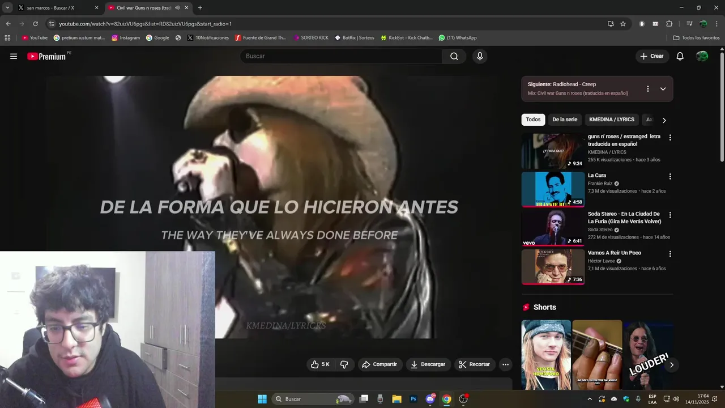Like the video with thumbs up
Viewport: 725px width, 408px height.
click(x=320, y=364)
